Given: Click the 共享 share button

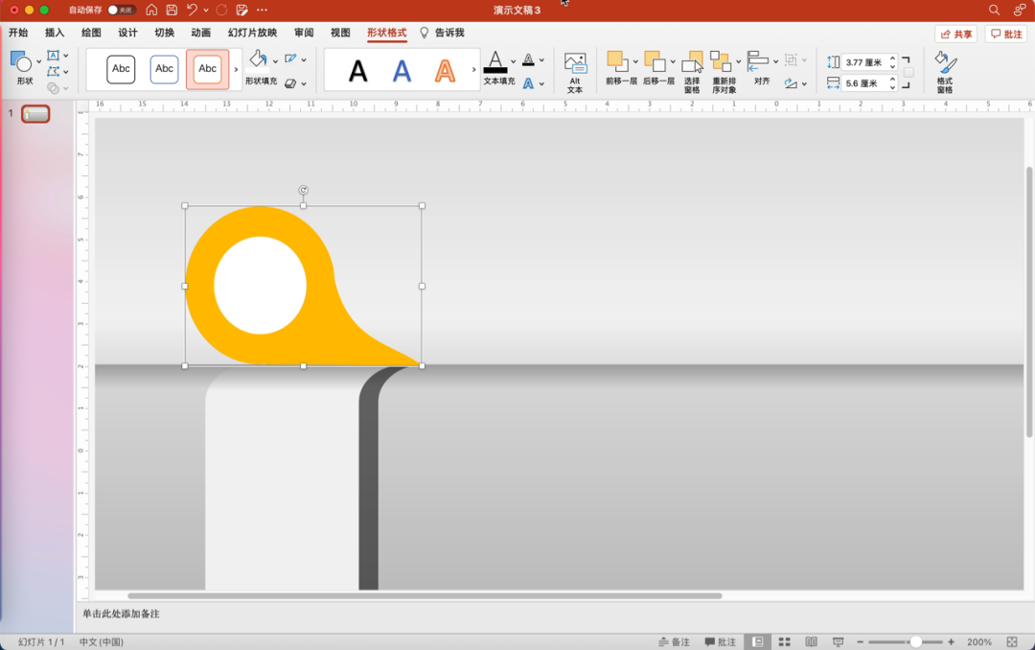Looking at the screenshot, I should [955, 34].
